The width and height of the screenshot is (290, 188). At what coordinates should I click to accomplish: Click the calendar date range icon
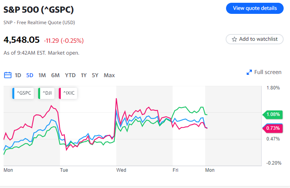8,75
